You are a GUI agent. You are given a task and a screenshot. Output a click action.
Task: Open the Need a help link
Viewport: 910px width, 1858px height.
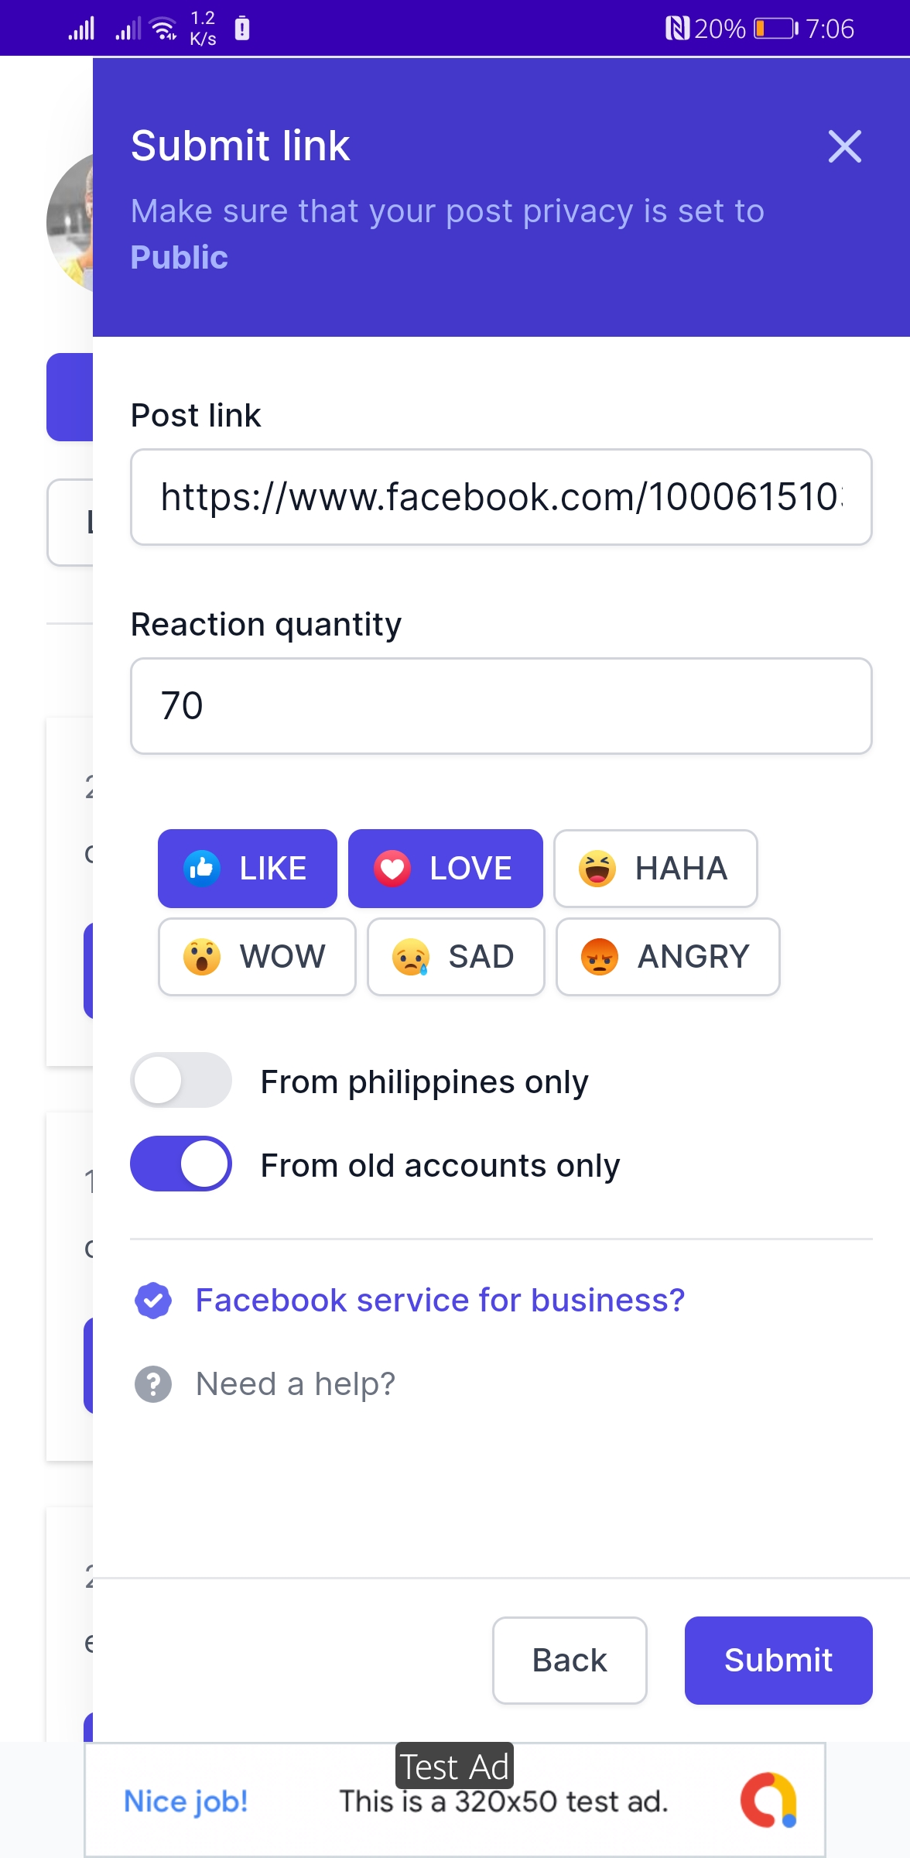(x=295, y=1384)
